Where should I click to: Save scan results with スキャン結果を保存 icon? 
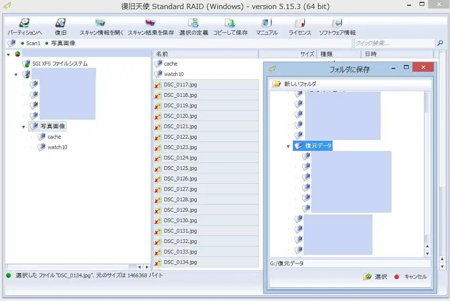tap(150, 24)
